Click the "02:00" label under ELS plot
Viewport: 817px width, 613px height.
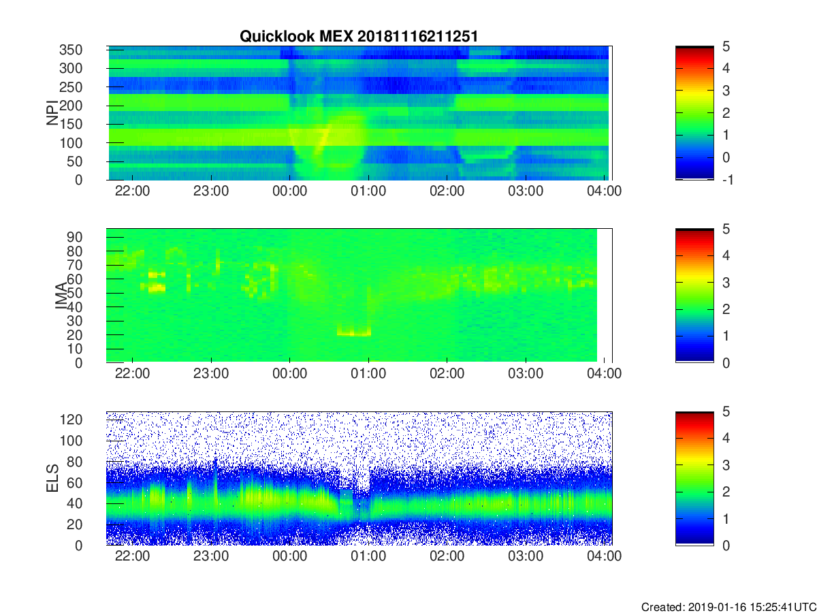coord(447,556)
